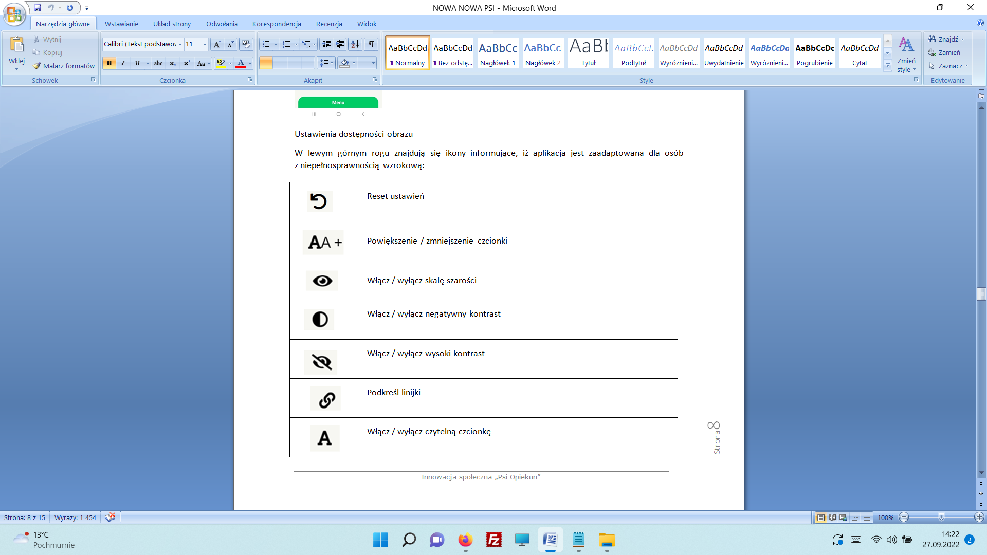The image size is (987, 555).
Task: Expand the line spacing dropdown
Action: [x=332, y=63]
